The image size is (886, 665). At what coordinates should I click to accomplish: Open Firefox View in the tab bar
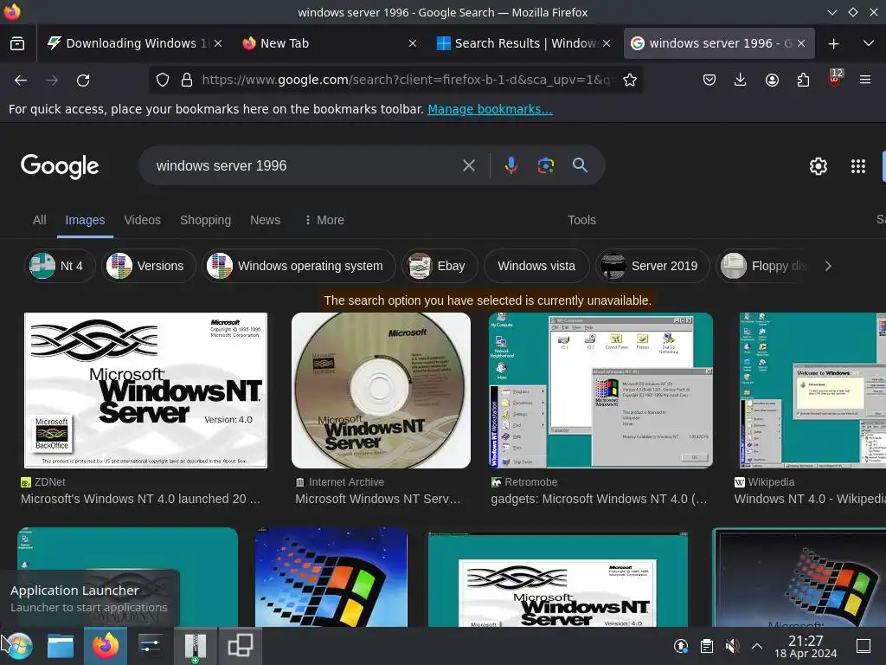[x=17, y=43]
